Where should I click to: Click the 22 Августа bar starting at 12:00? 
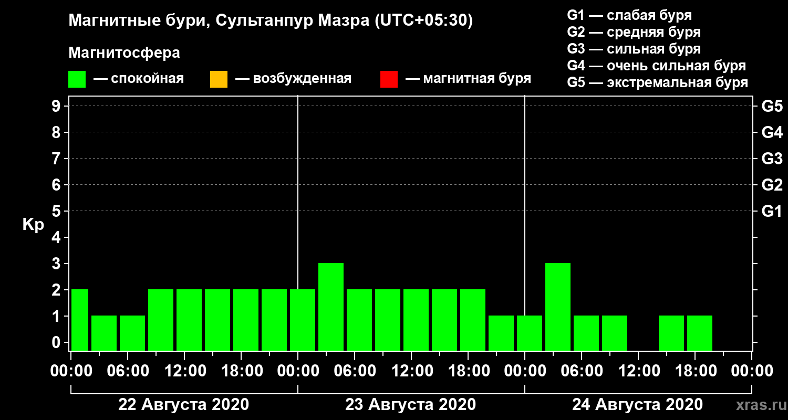coord(189,320)
